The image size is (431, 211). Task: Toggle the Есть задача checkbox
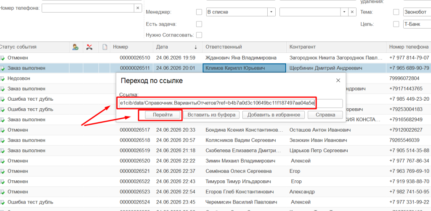(x=199, y=24)
